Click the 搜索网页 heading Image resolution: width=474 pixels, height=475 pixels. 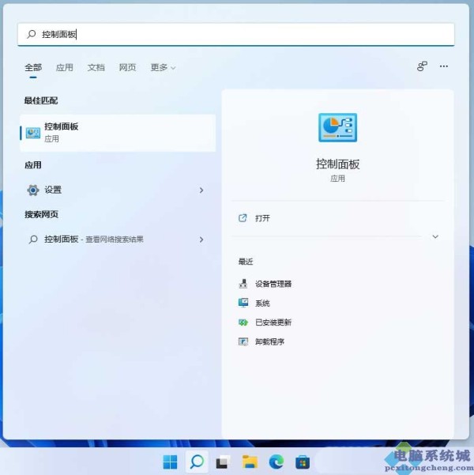41,214
